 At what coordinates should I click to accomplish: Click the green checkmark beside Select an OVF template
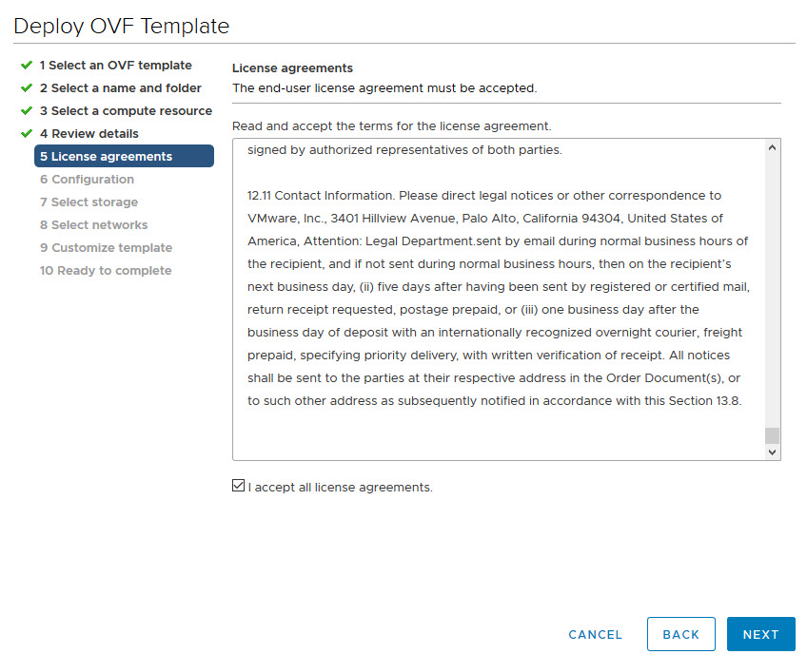click(27, 66)
